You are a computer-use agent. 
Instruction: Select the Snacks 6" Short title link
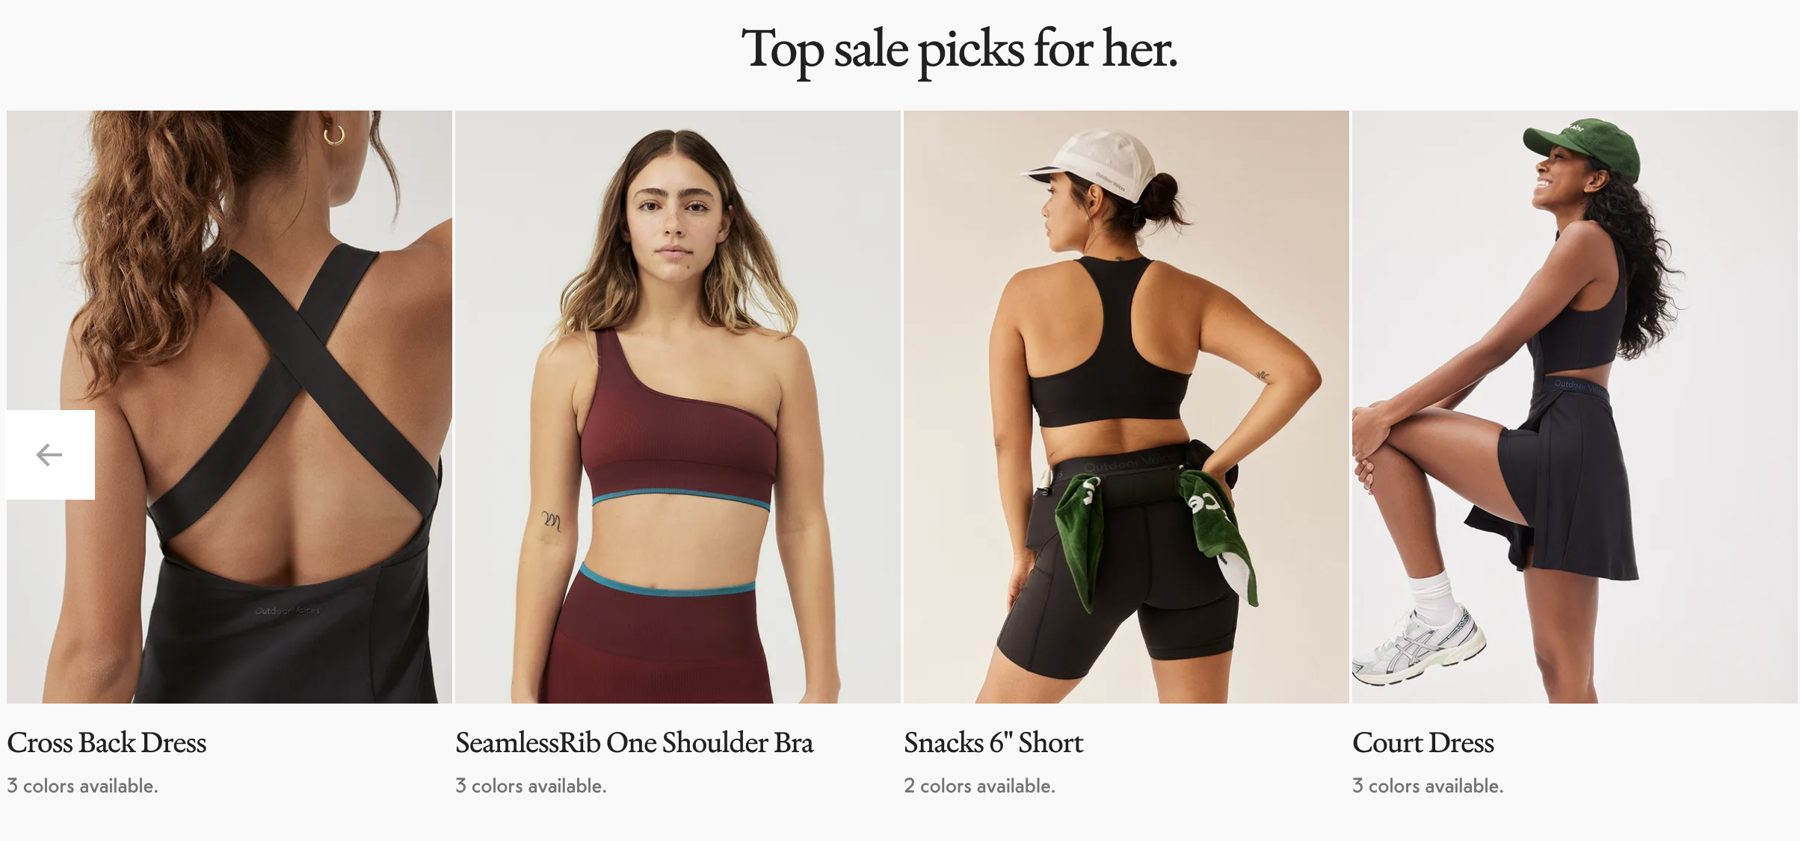[993, 742]
